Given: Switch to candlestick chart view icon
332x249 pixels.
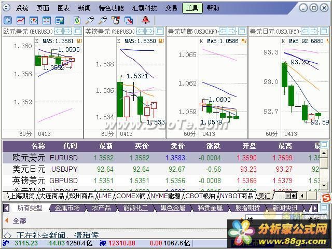Looking at the screenshot, I should click(34, 20).
